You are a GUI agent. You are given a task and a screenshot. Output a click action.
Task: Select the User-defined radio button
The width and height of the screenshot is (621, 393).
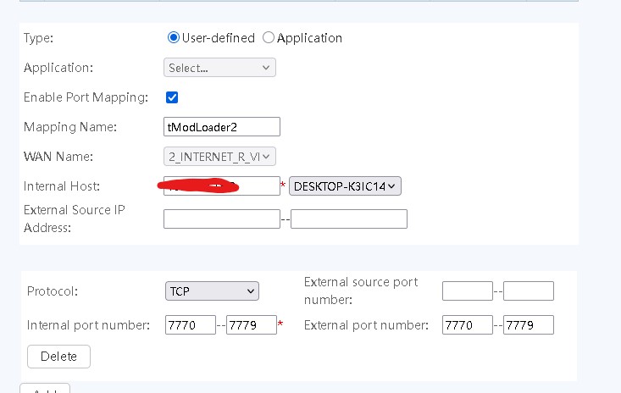coord(174,37)
